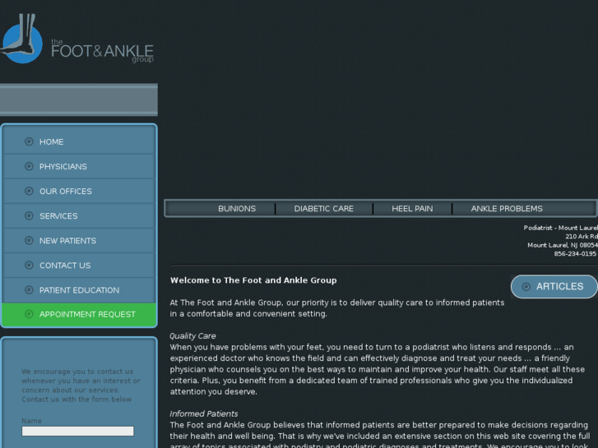Click the Informed Patients subheading
Screen dimensions: 598x448
204,413
